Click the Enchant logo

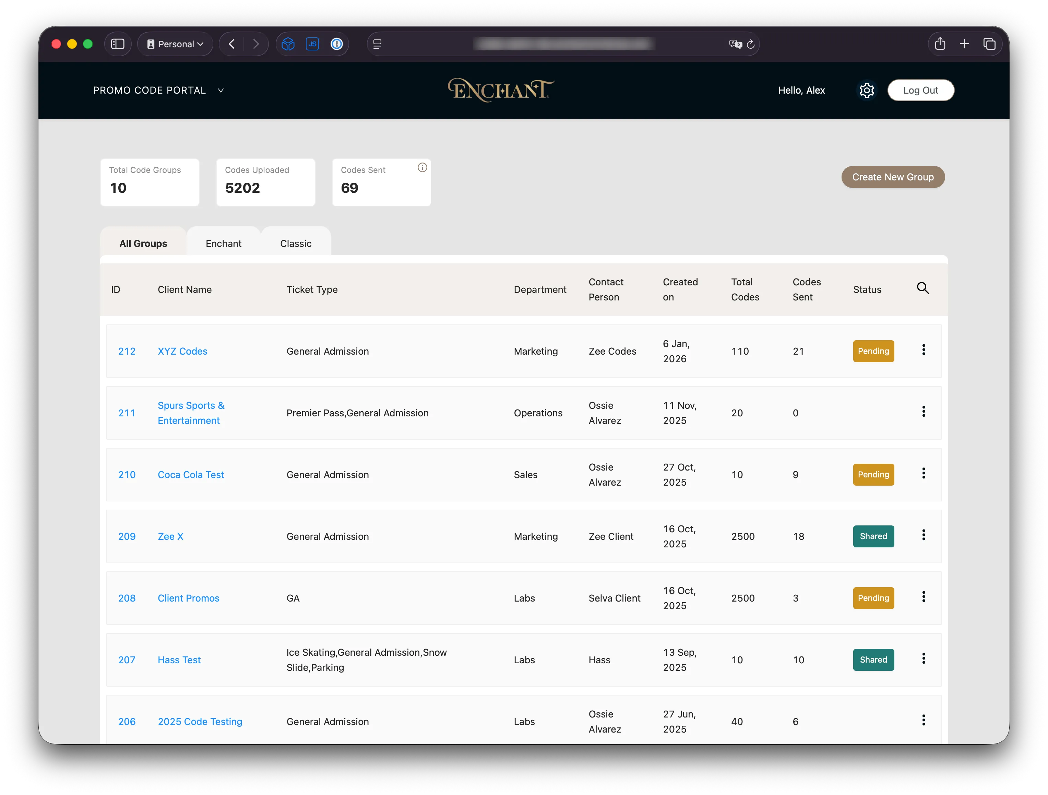tap(501, 90)
